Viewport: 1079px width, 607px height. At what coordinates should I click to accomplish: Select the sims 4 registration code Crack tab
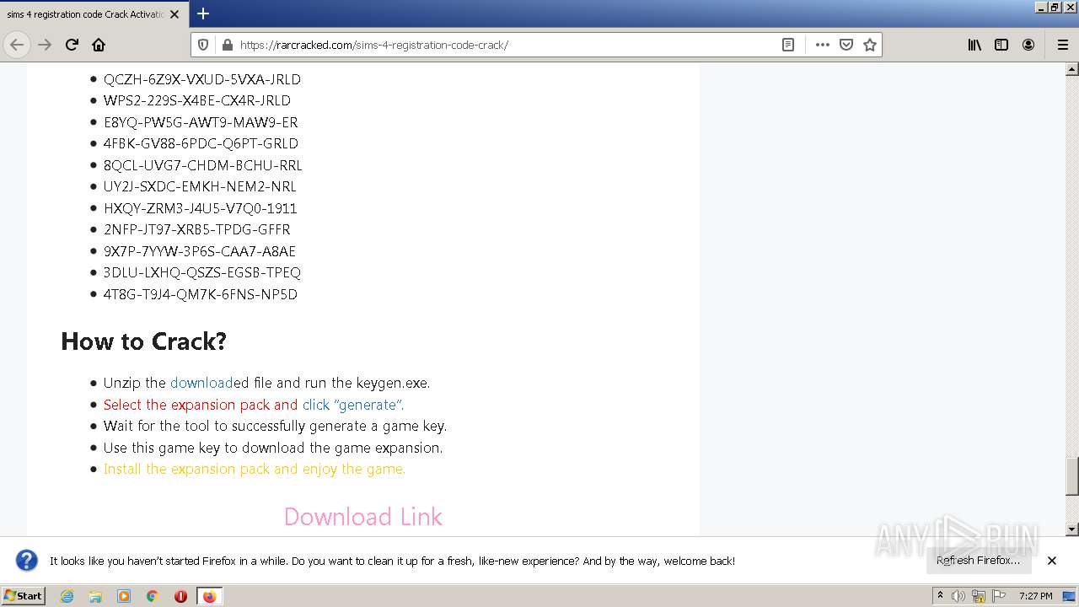(x=85, y=14)
